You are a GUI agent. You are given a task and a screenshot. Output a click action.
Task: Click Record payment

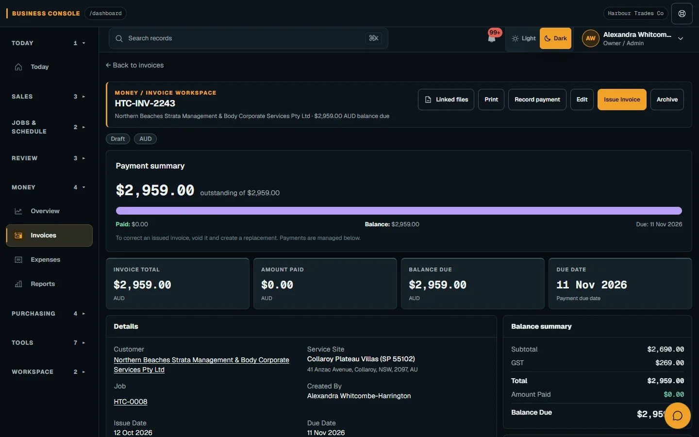click(x=537, y=100)
